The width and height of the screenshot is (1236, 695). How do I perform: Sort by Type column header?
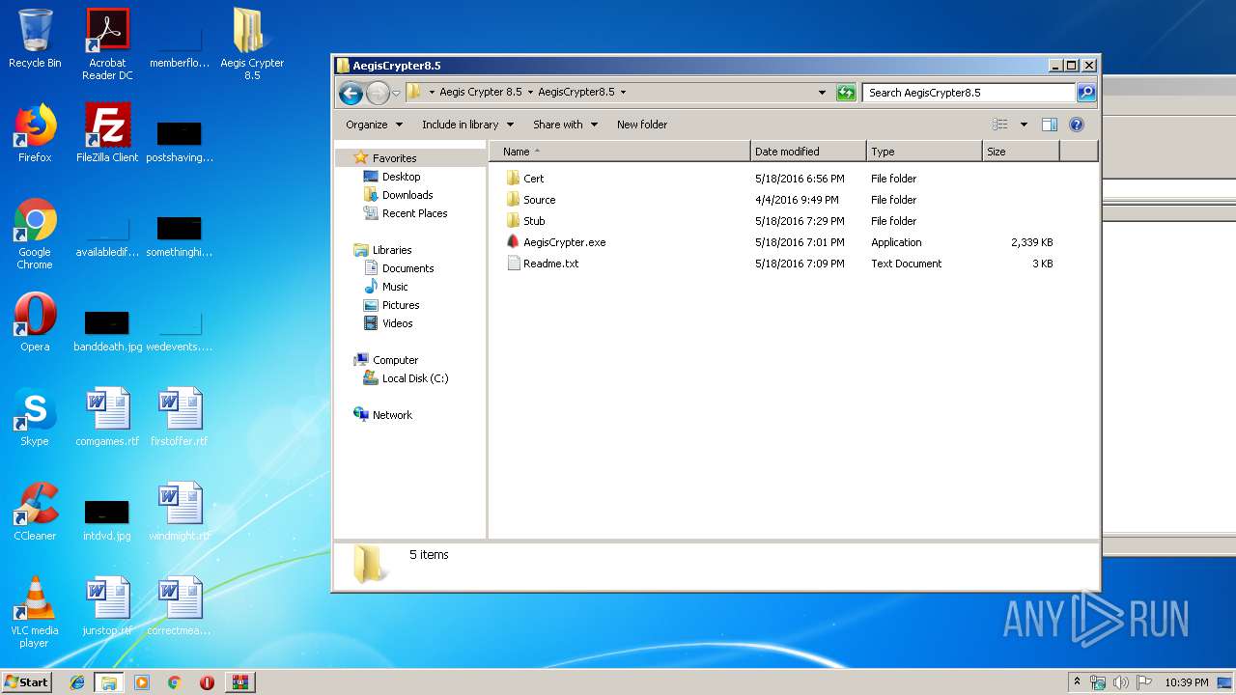(924, 152)
